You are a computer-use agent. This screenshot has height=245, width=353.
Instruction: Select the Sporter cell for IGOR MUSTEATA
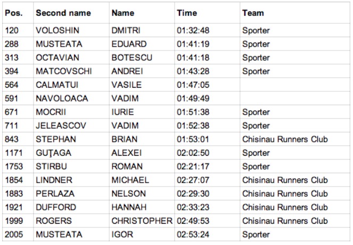pyautogui.click(x=295, y=234)
